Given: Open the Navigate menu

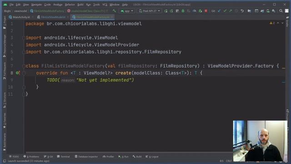Looking at the screenshot, I should point(36,5).
